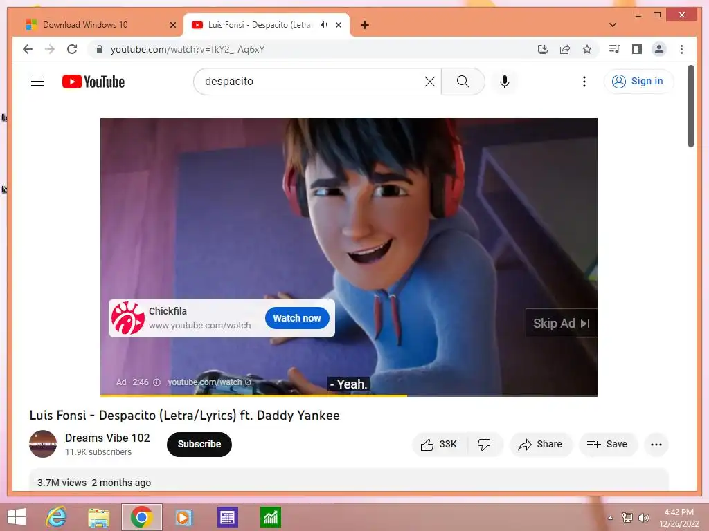This screenshot has height=531, width=709.
Task: Run search with magnifier button
Action: tap(463, 82)
